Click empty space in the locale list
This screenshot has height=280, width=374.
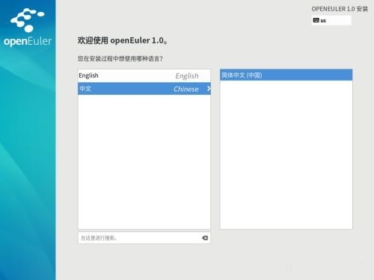[x=286, y=155]
